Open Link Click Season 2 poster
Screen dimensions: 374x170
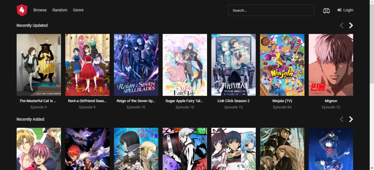(x=233, y=65)
